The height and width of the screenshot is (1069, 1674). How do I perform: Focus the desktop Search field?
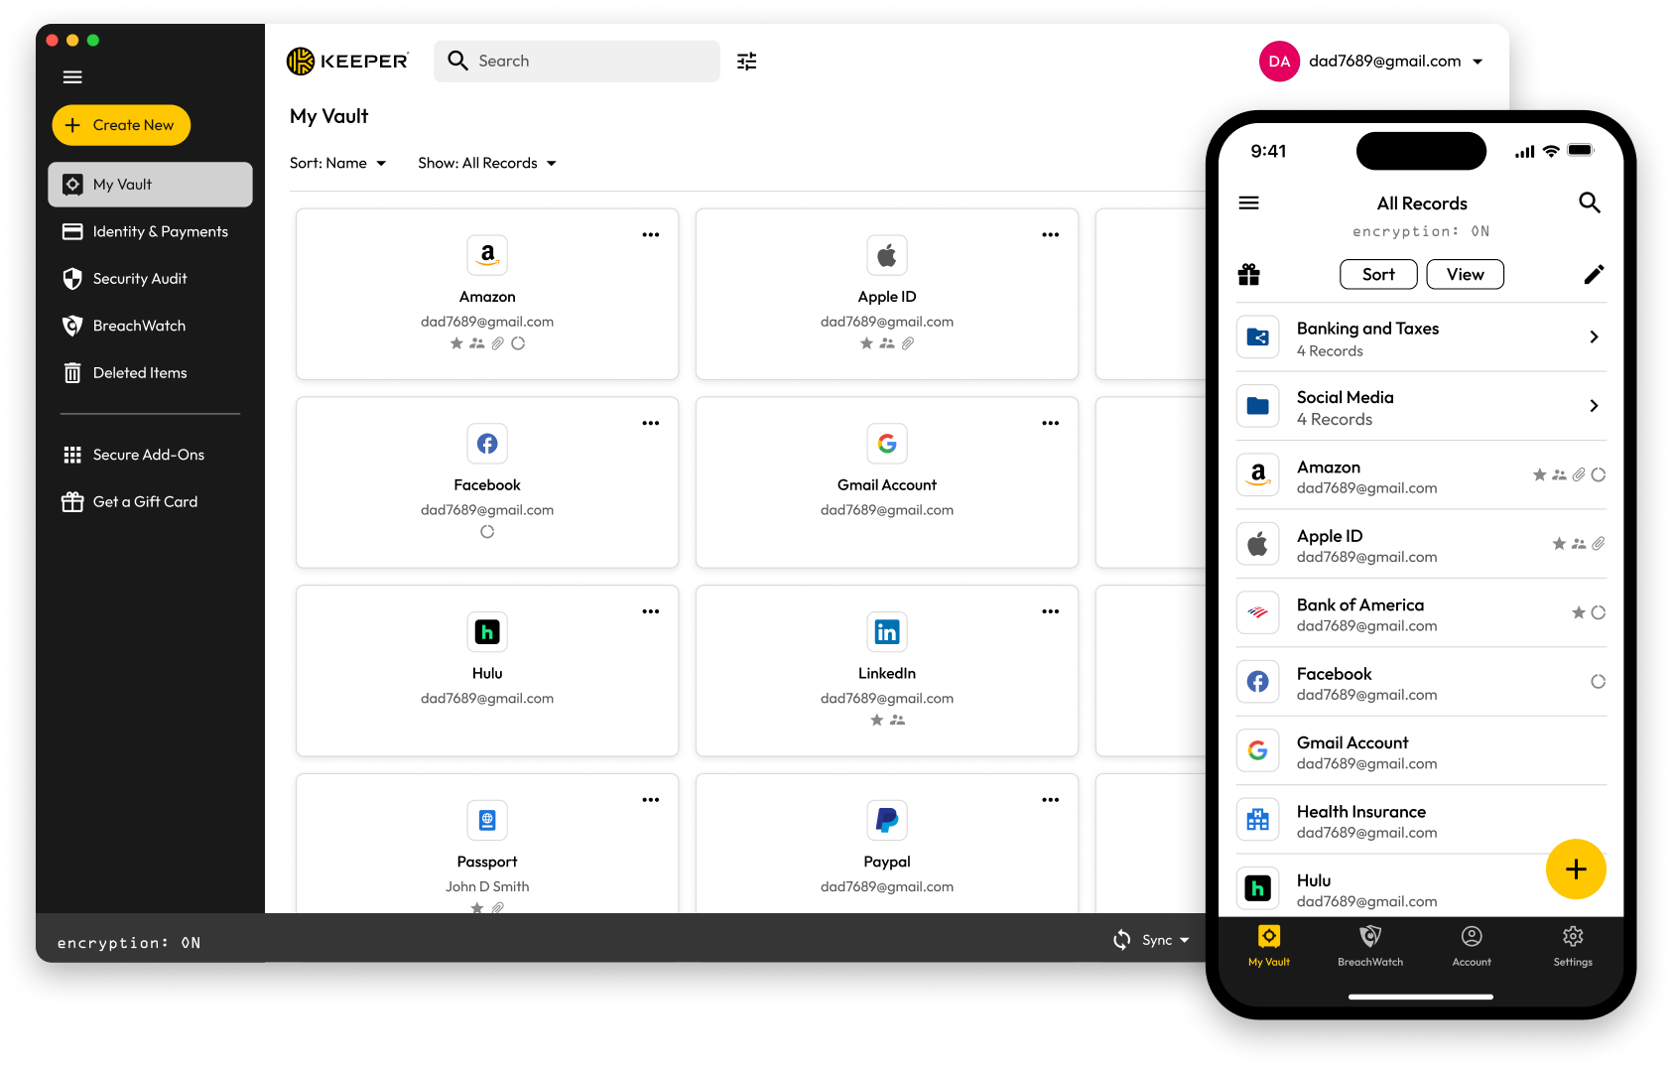click(577, 62)
